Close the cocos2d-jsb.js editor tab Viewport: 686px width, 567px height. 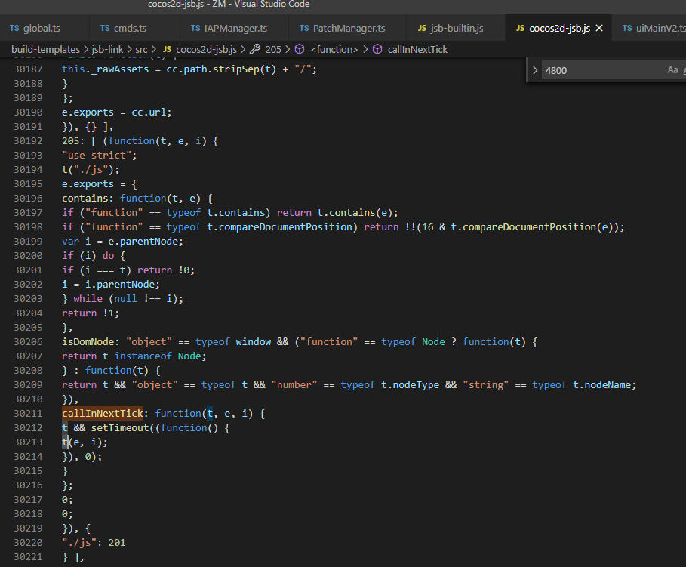(x=599, y=28)
